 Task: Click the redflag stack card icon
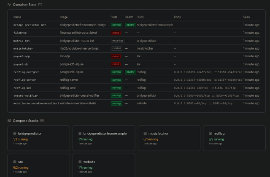[210, 133]
